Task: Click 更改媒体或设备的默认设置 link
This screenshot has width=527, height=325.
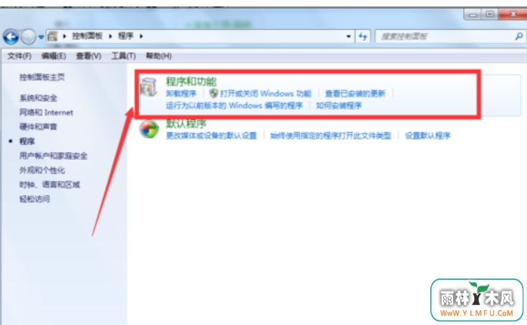Action: click(211, 136)
